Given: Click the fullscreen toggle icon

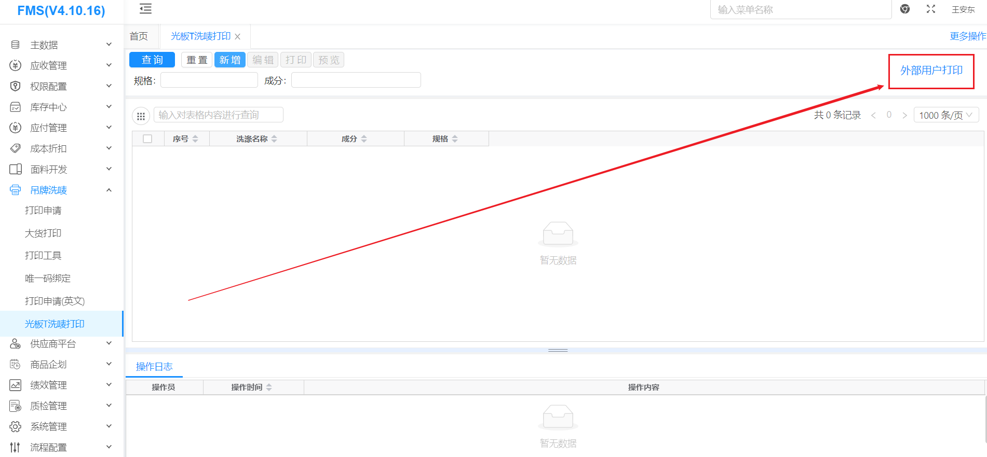Looking at the screenshot, I should pyautogui.click(x=930, y=9).
